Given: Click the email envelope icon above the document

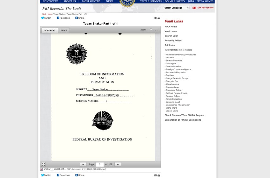Looking at the screenshot, I should (155, 18).
